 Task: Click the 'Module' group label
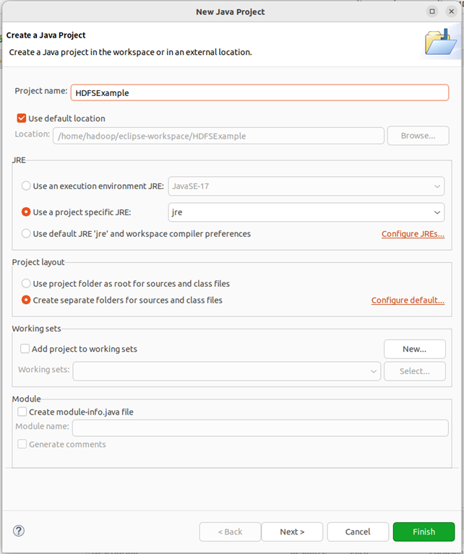tap(27, 399)
